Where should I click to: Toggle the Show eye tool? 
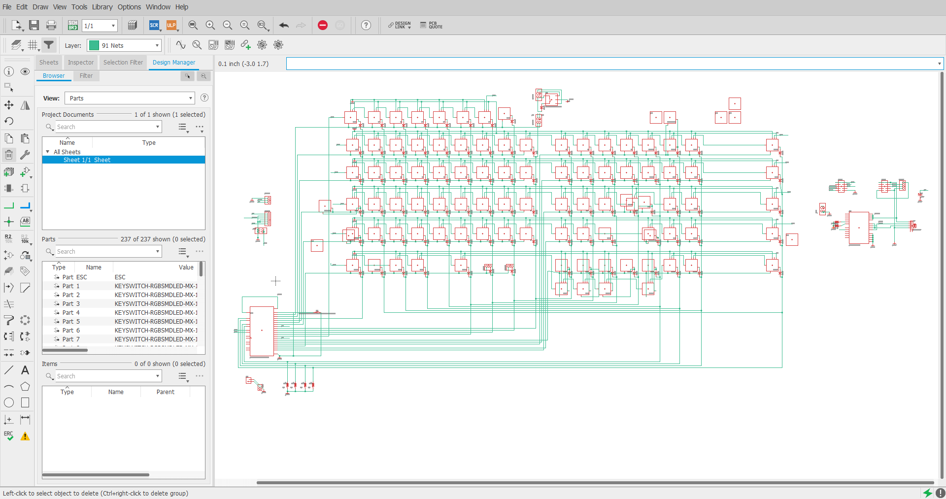[x=25, y=71]
